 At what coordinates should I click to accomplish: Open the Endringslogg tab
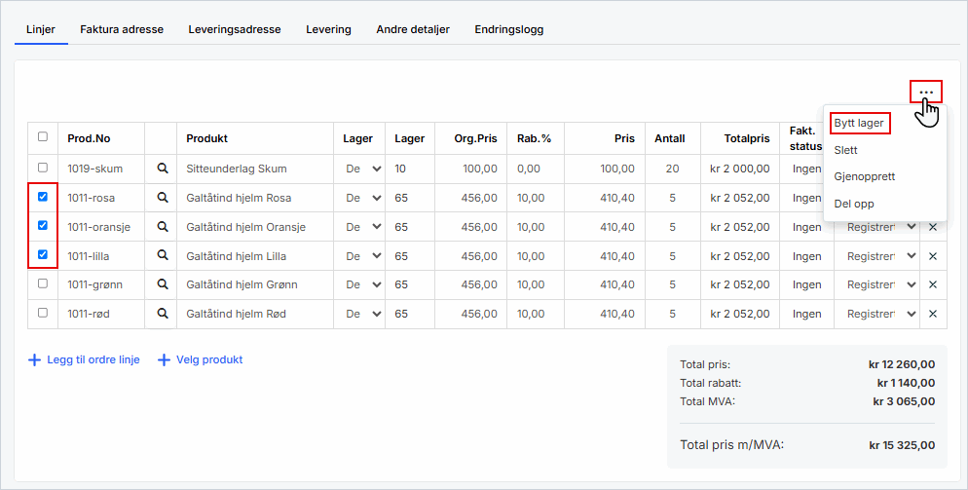508,29
